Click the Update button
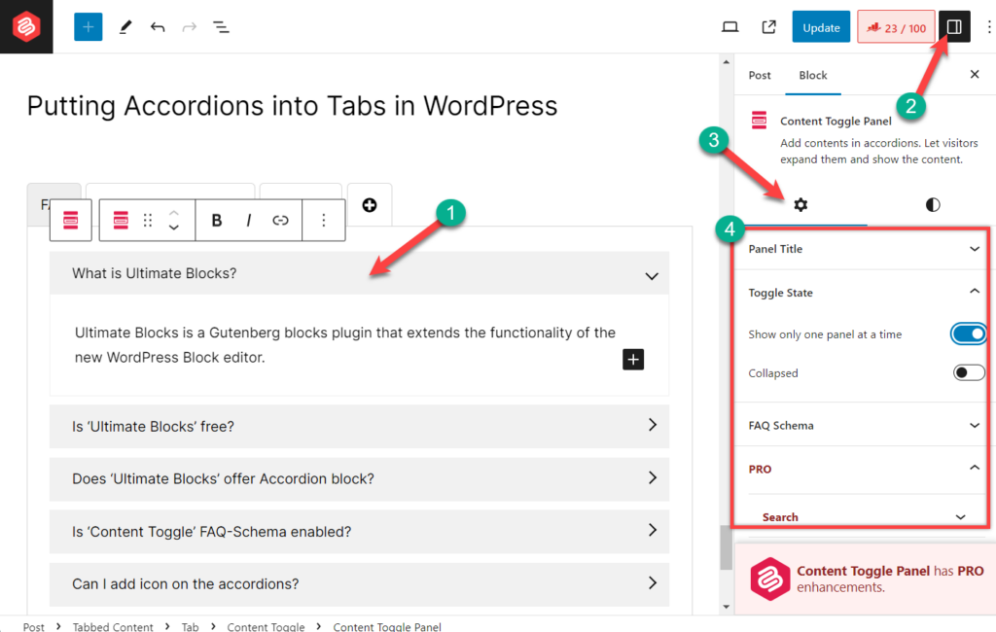The image size is (996, 632). (820, 26)
